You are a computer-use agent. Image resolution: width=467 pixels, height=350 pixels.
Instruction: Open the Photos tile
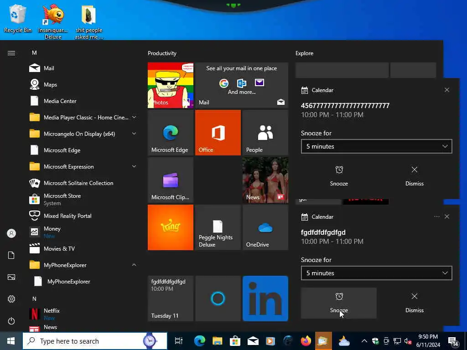(x=171, y=85)
